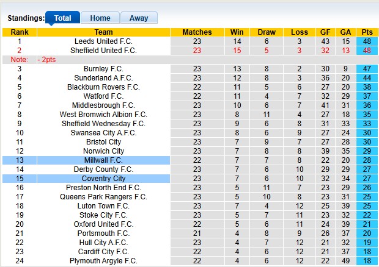Click the Matches column header
The height and width of the screenshot is (267, 379).
[x=197, y=32]
